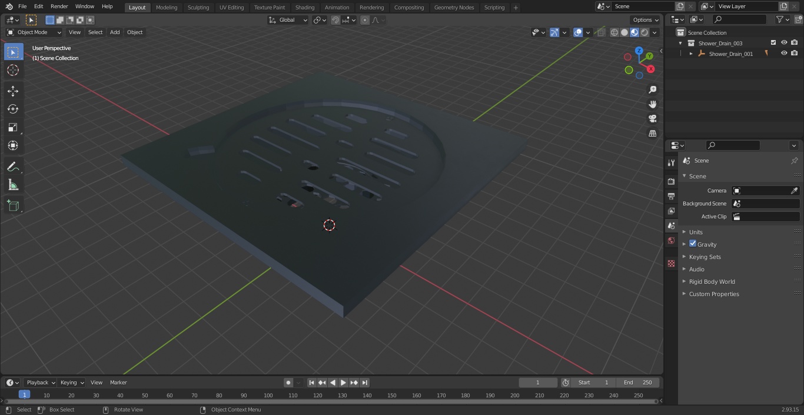804x415 pixels.
Task: Open the Render properties tab
Action: pyautogui.click(x=671, y=181)
